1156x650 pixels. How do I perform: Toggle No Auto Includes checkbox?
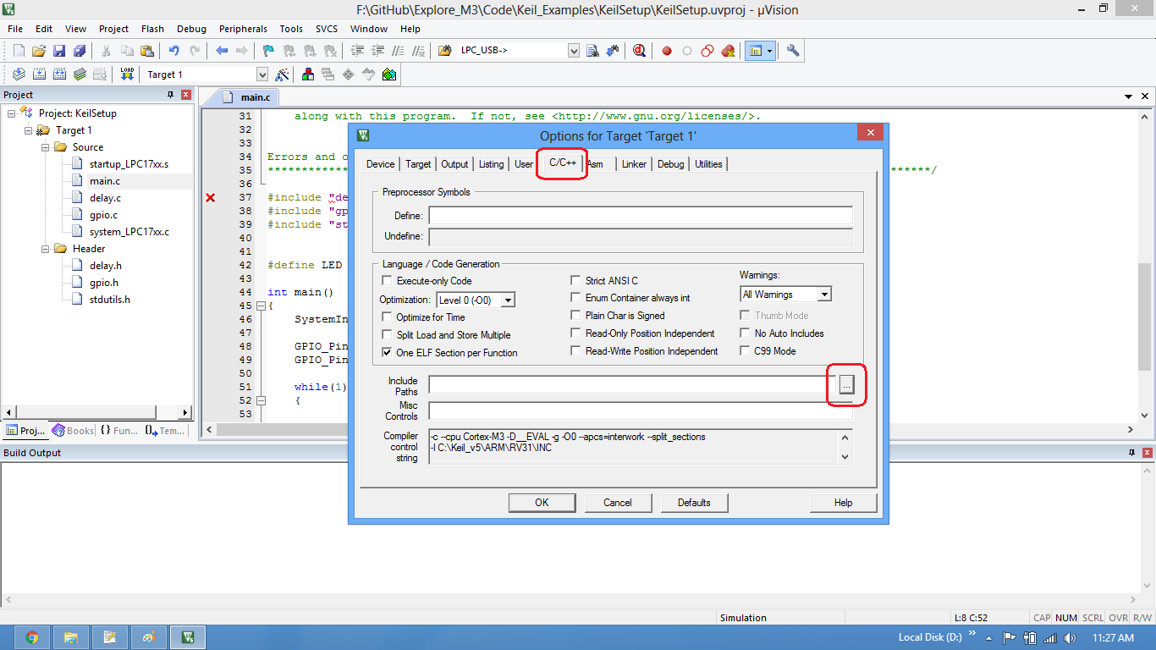click(746, 333)
